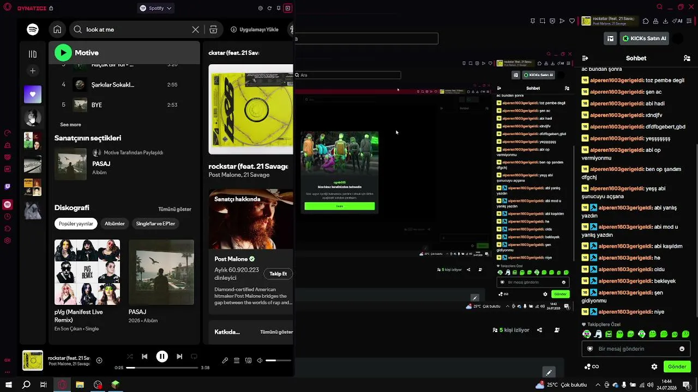Viewport: 698px width, 392px height.
Task: Mute Spotify with the speaker icon
Action: click(260, 360)
